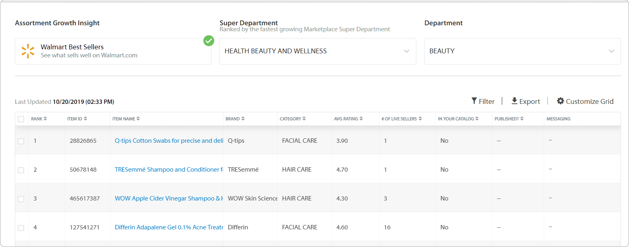Click the live sellers count 16
Screen dimensions: 629x247
pyautogui.click(x=387, y=227)
